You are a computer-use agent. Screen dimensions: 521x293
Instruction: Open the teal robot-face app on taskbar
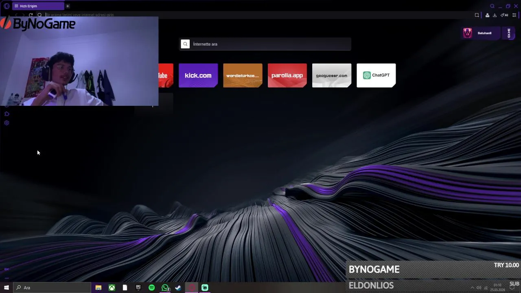click(x=205, y=288)
